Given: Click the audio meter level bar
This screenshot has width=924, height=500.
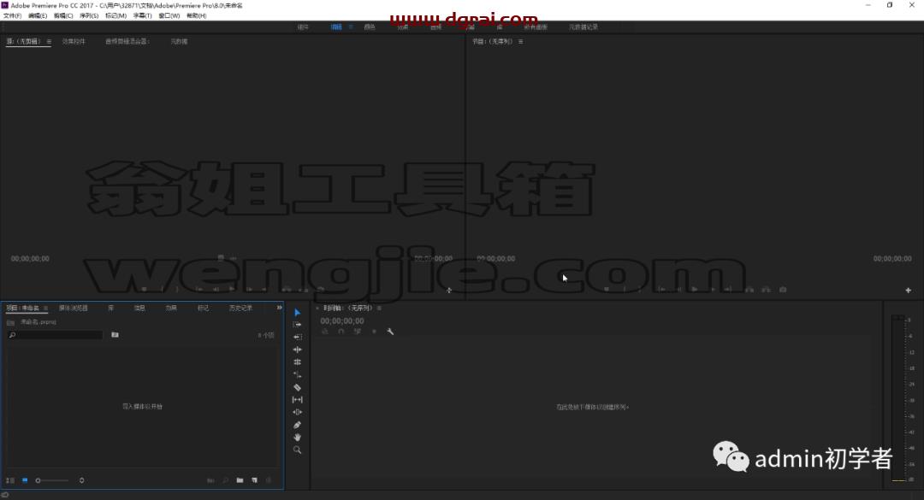Looking at the screenshot, I should [898, 398].
